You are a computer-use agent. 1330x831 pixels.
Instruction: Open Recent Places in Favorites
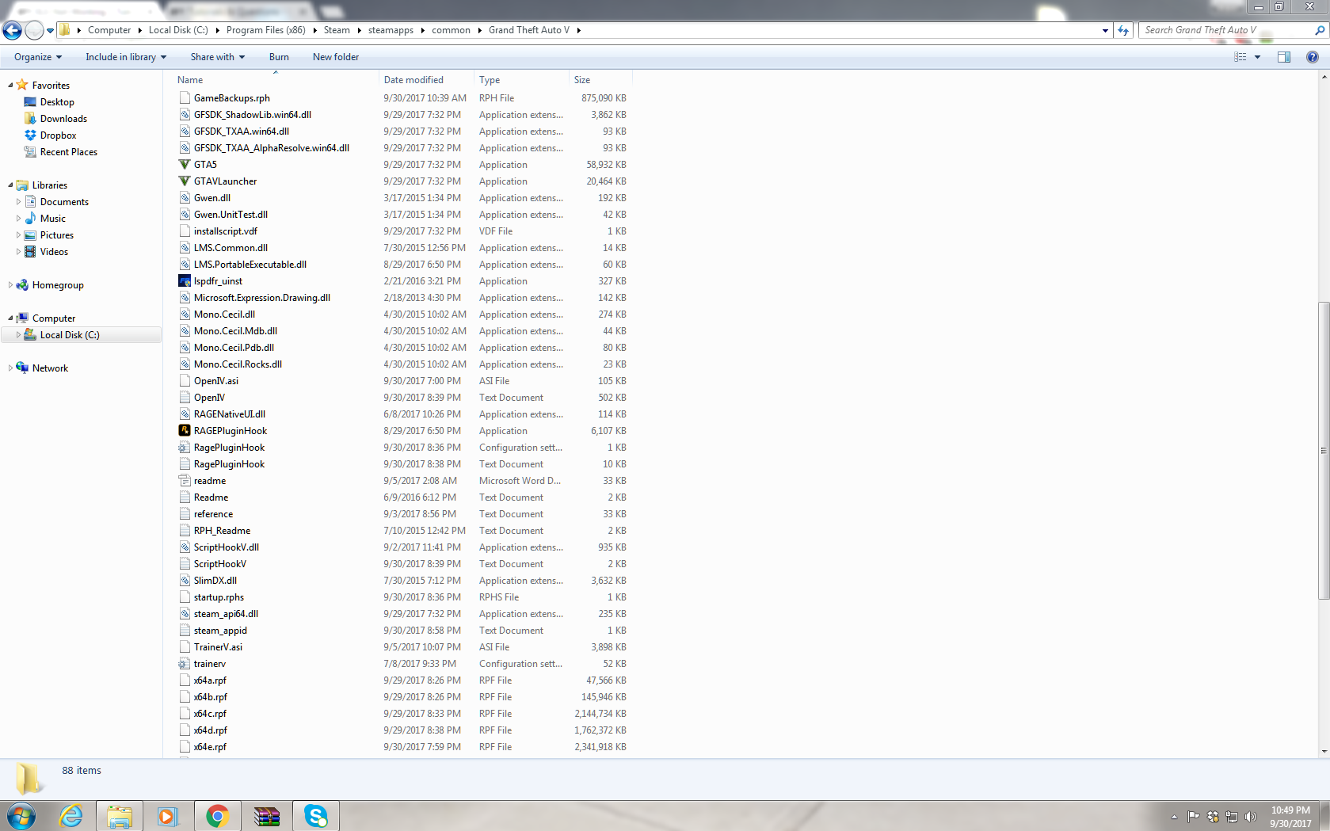pyautogui.click(x=69, y=152)
